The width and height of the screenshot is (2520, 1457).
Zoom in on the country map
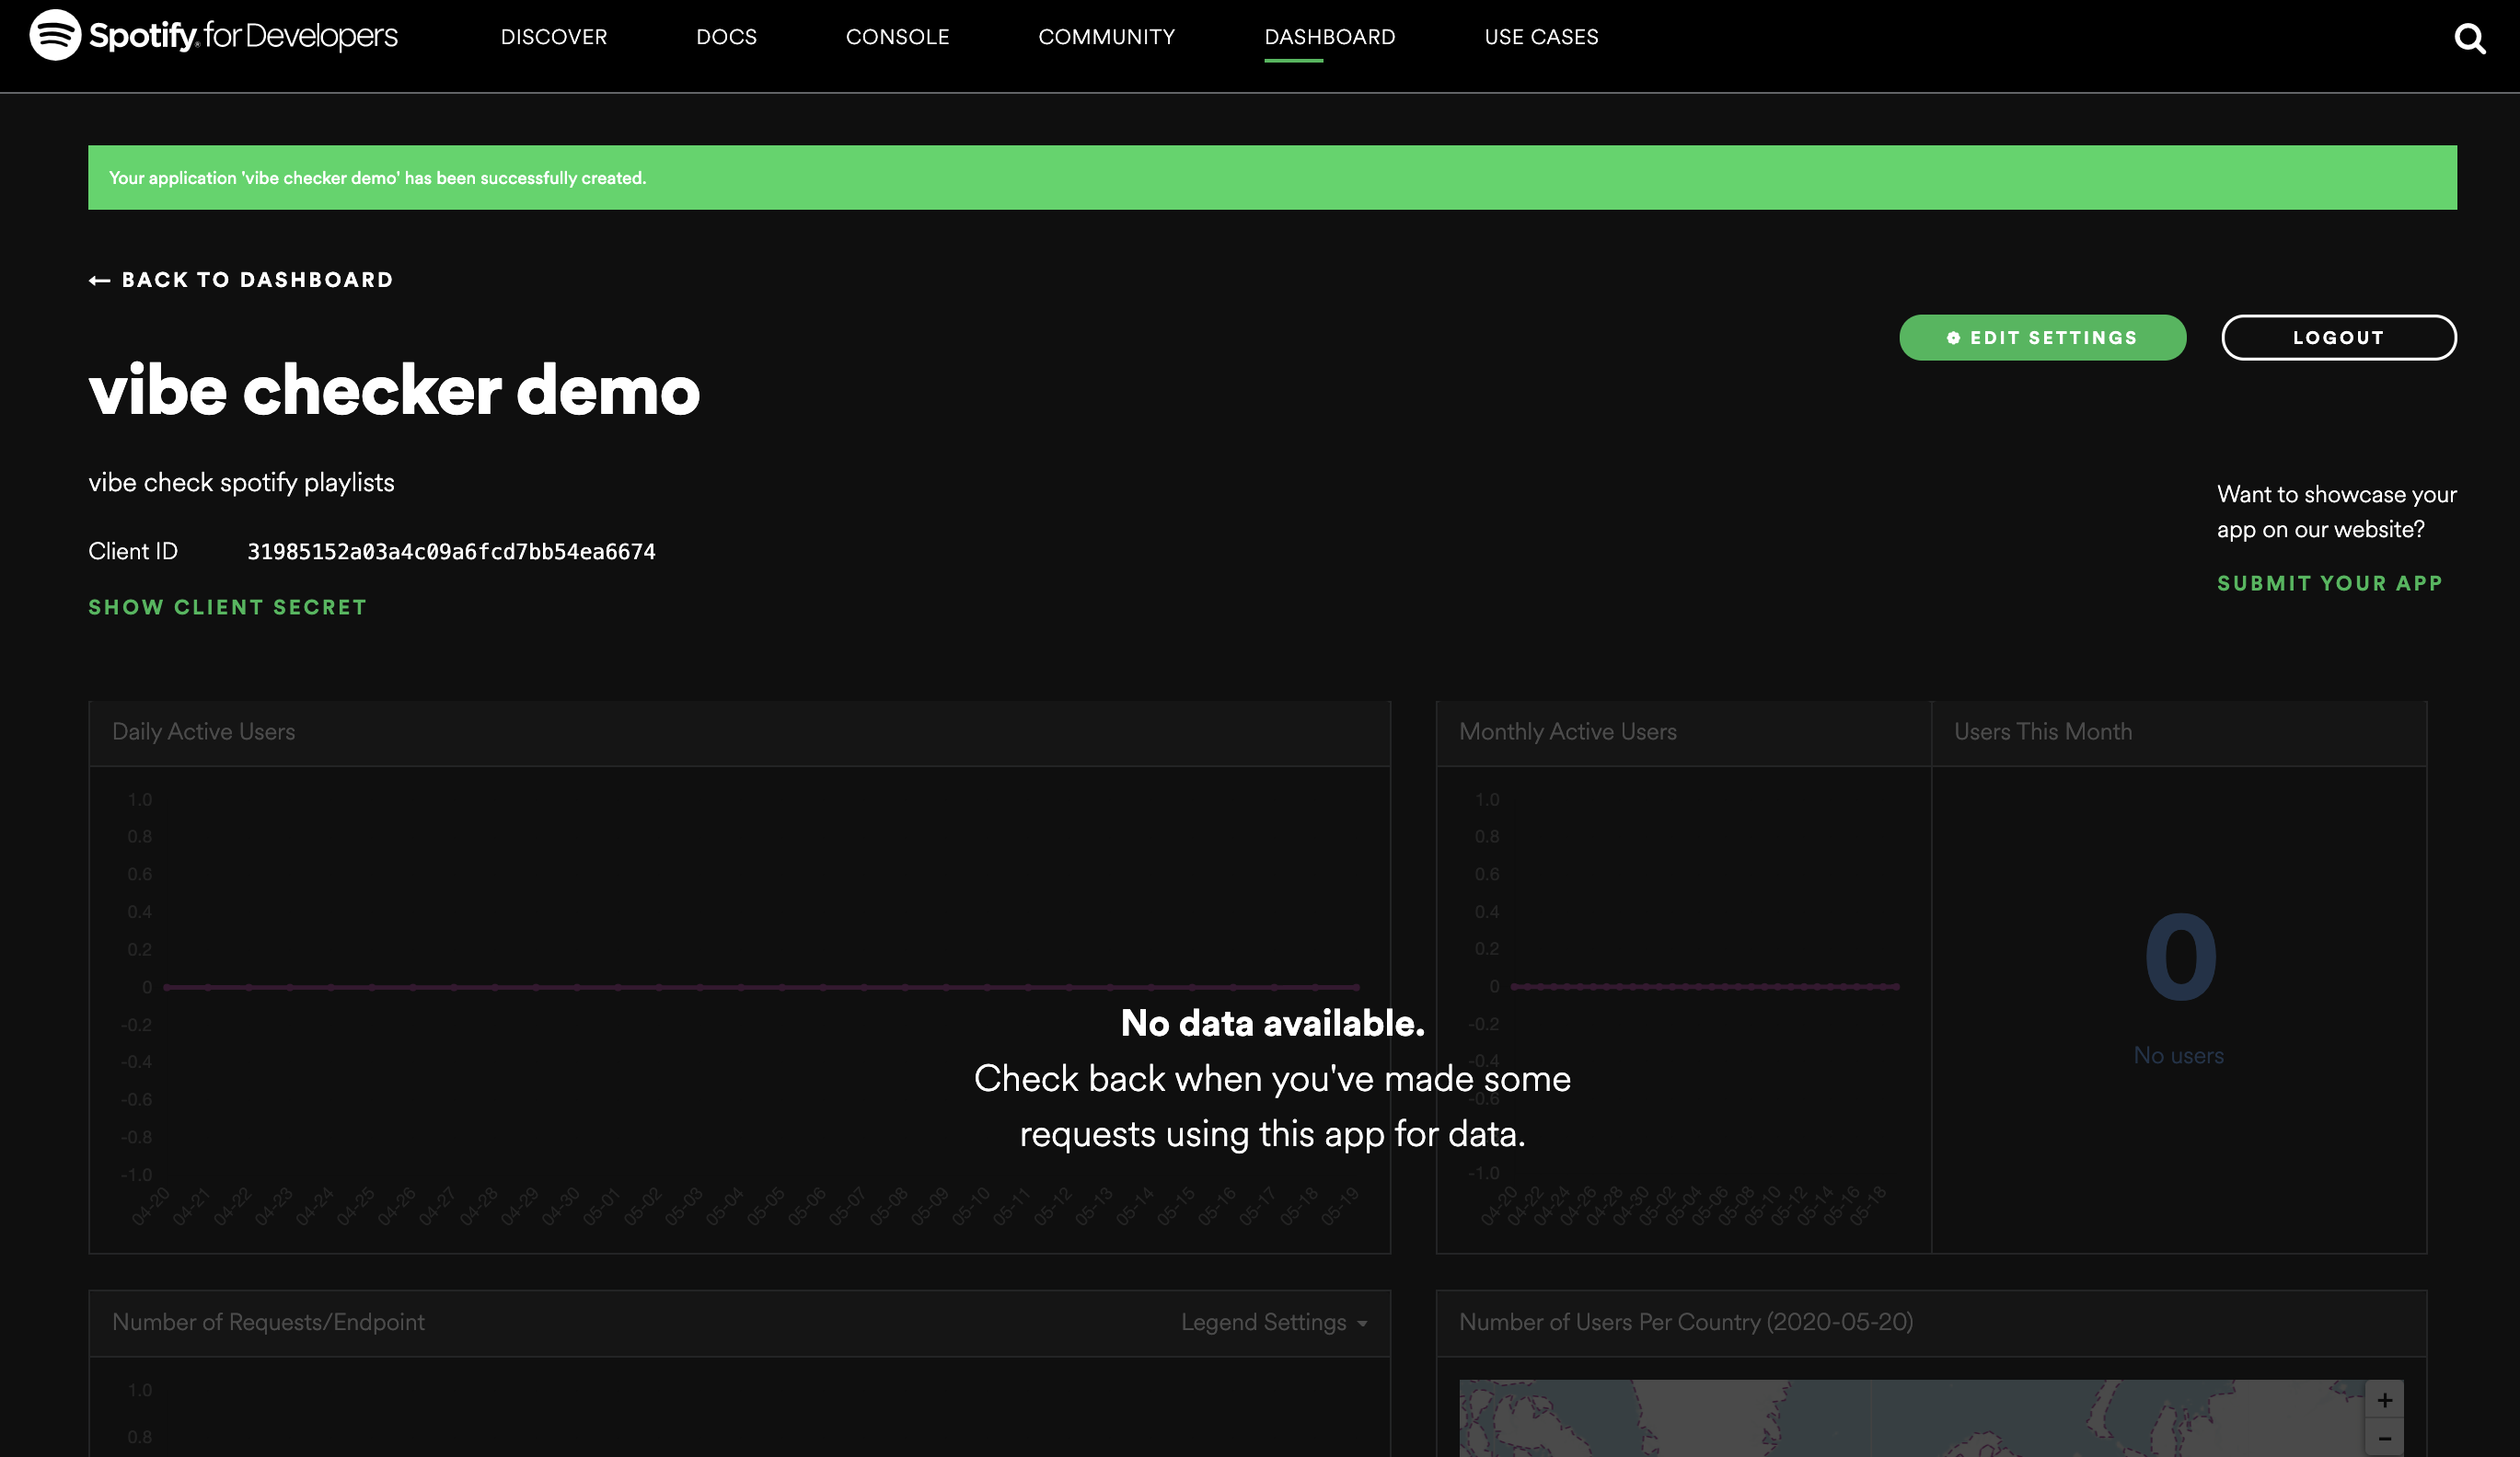(2384, 1400)
